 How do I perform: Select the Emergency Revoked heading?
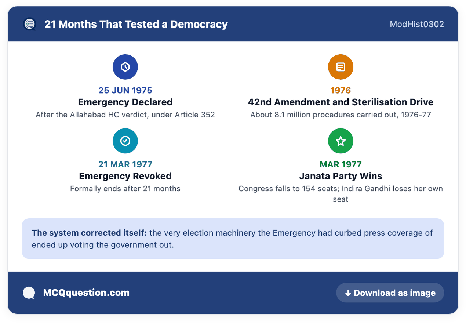click(x=125, y=176)
